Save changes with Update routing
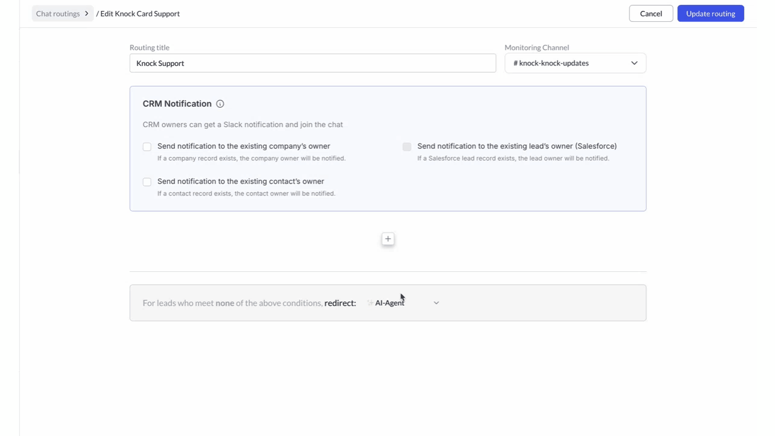The image size is (775, 436). (710, 13)
